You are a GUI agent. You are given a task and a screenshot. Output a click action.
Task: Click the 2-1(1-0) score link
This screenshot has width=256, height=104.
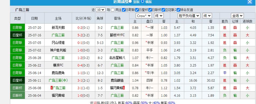83,88
